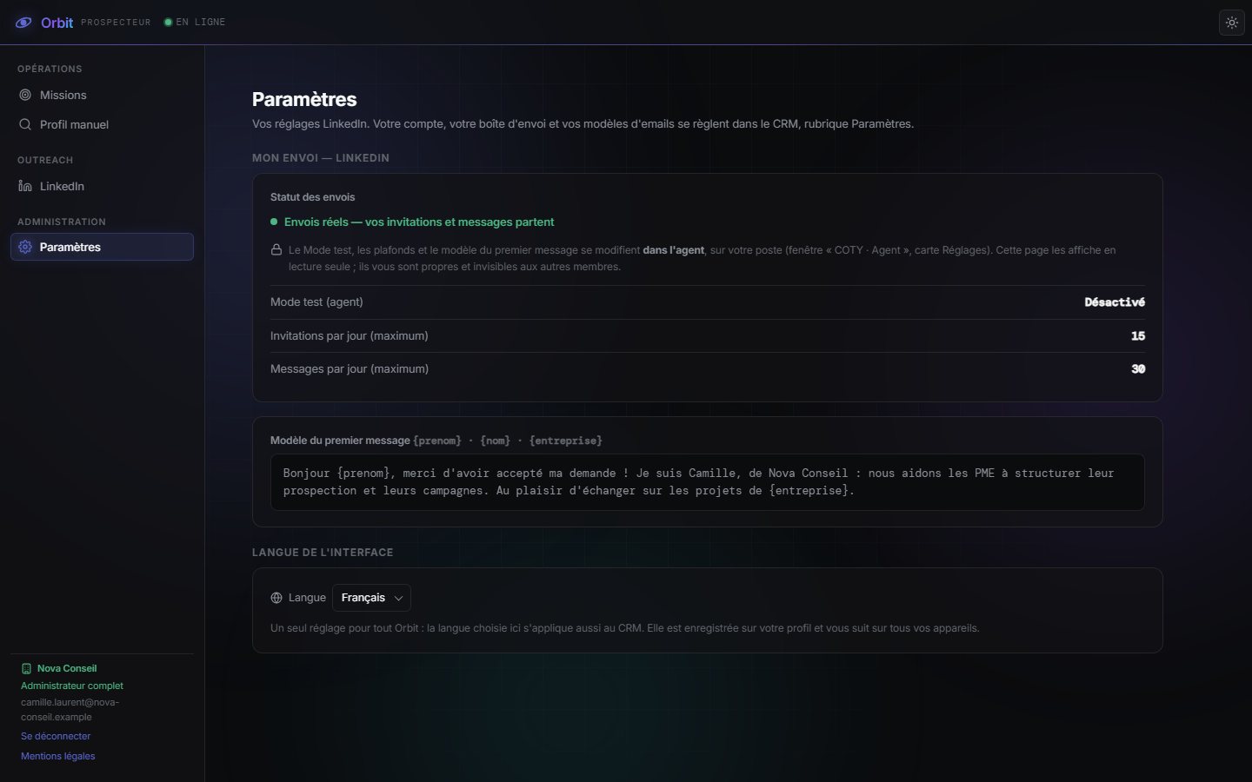
Task: Open the Missions page
Action: [x=102, y=95]
